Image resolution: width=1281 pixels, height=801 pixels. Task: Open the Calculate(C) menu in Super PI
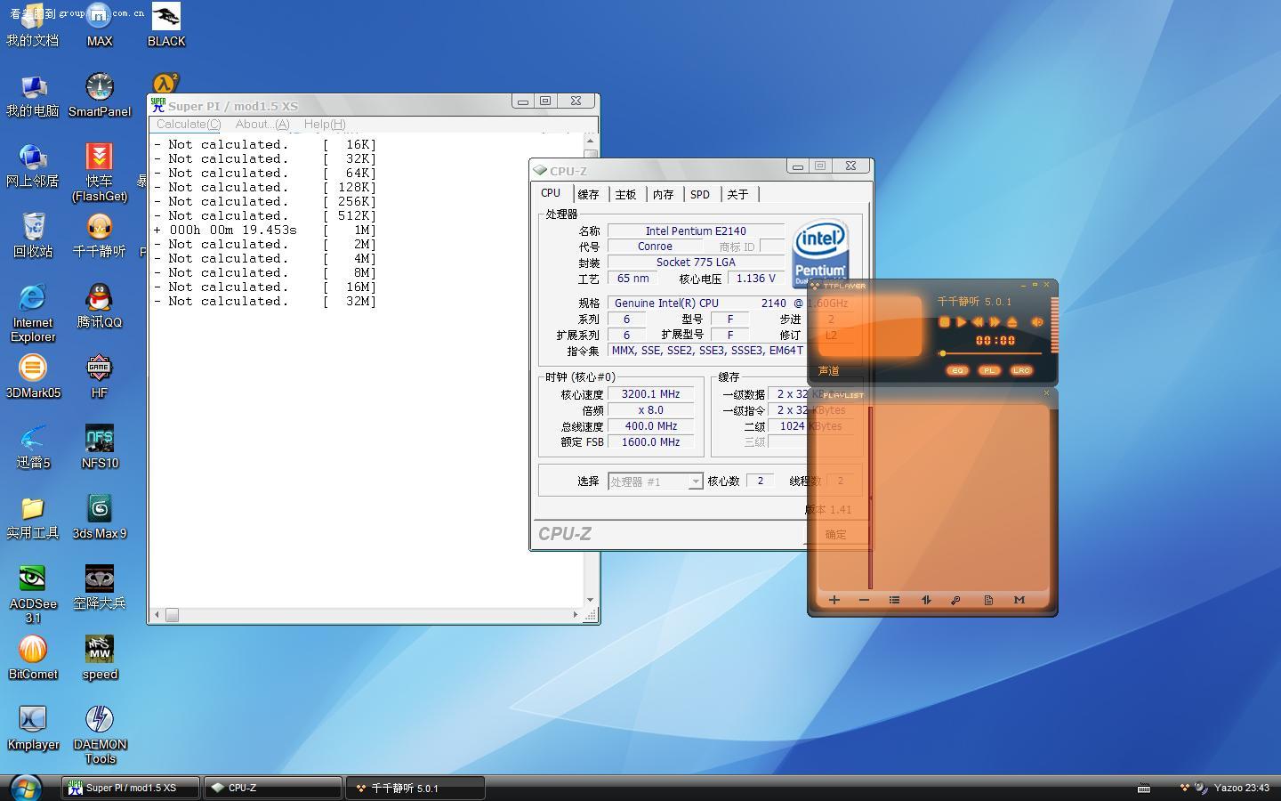188,125
